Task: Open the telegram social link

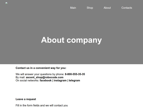Action: (74, 80)
